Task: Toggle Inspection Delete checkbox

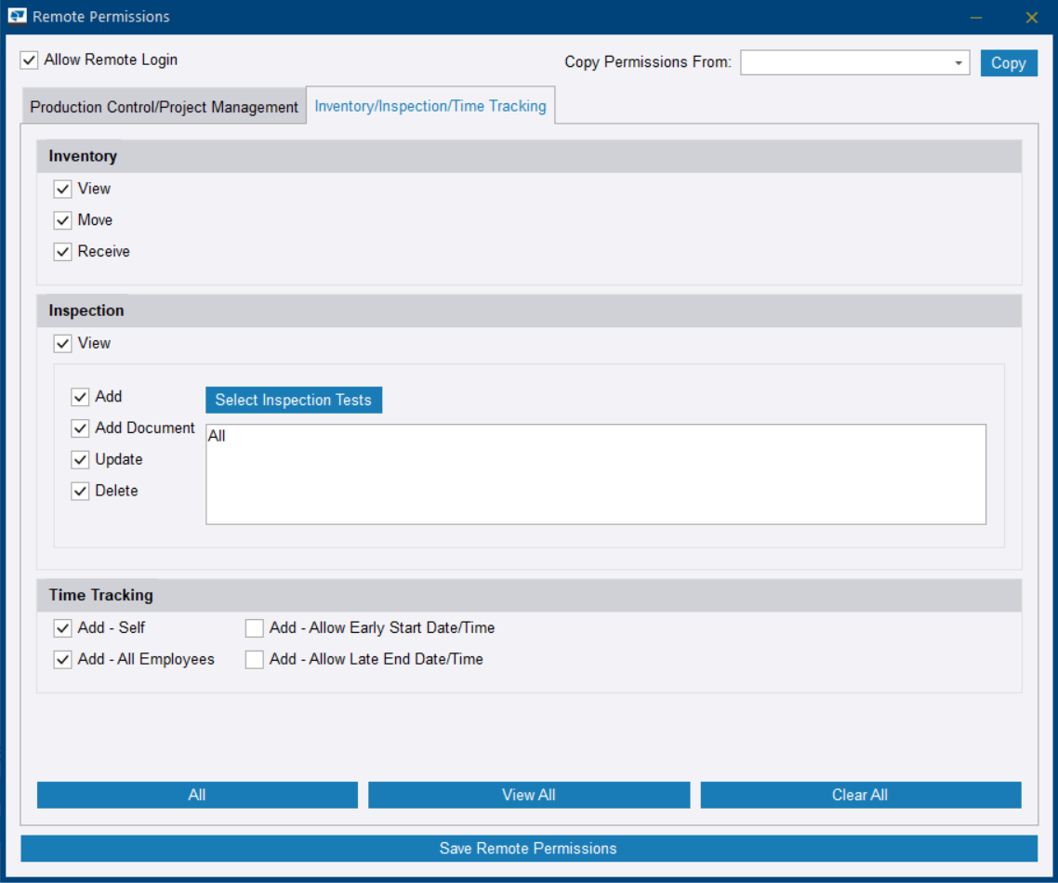Action: (x=80, y=491)
